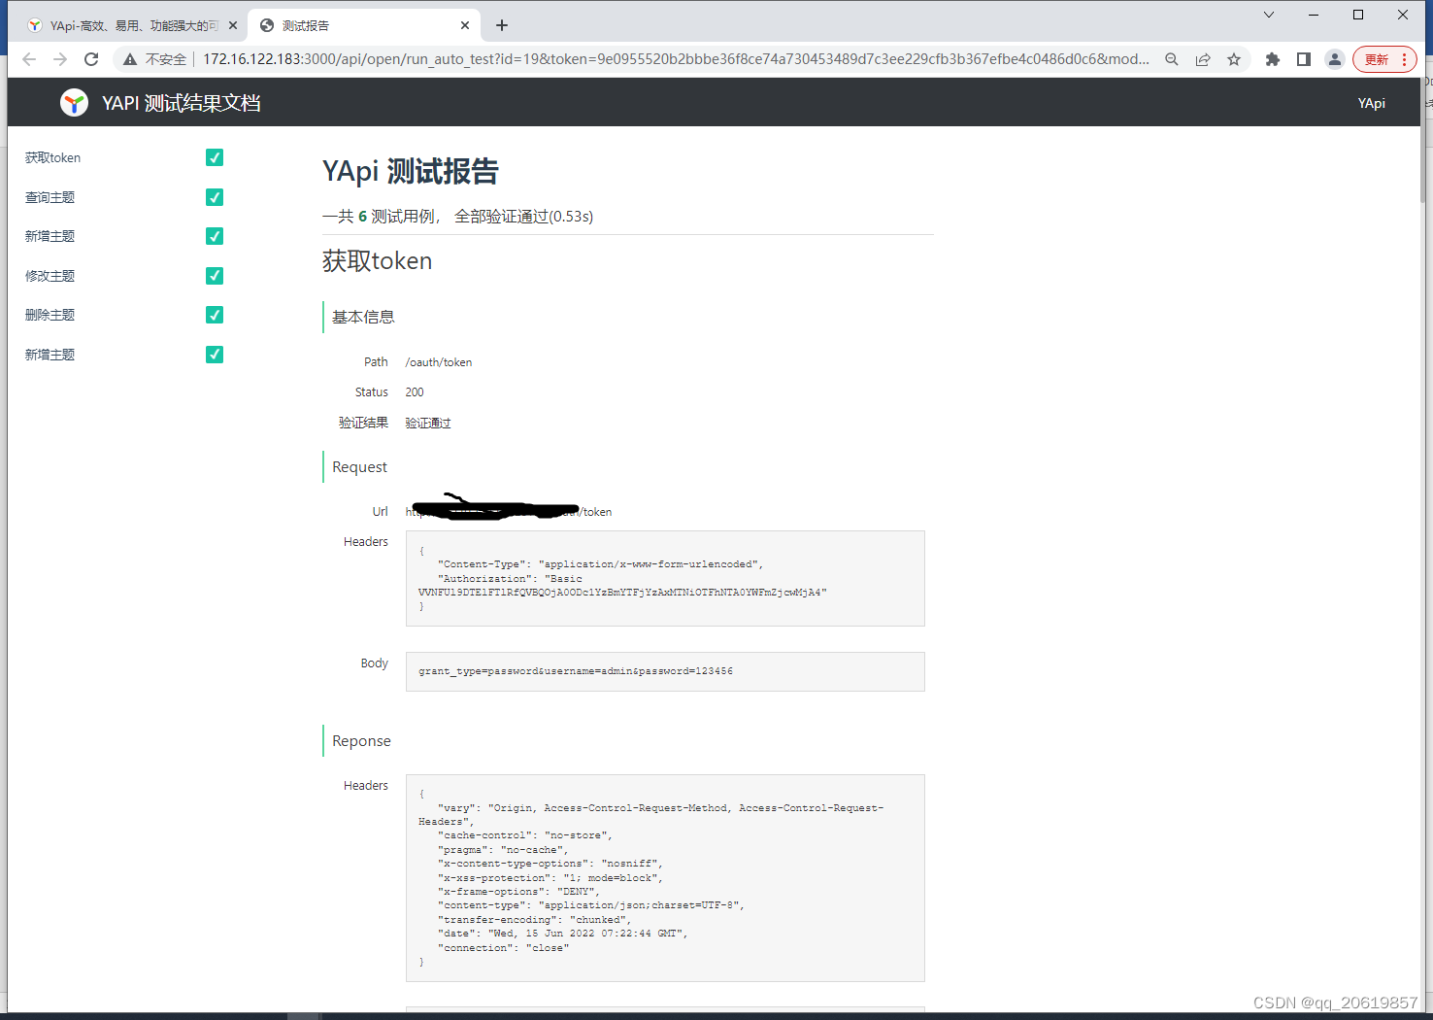Bookmark this page with the star icon
Viewport: 1433px width, 1020px height.
(1234, 59)
